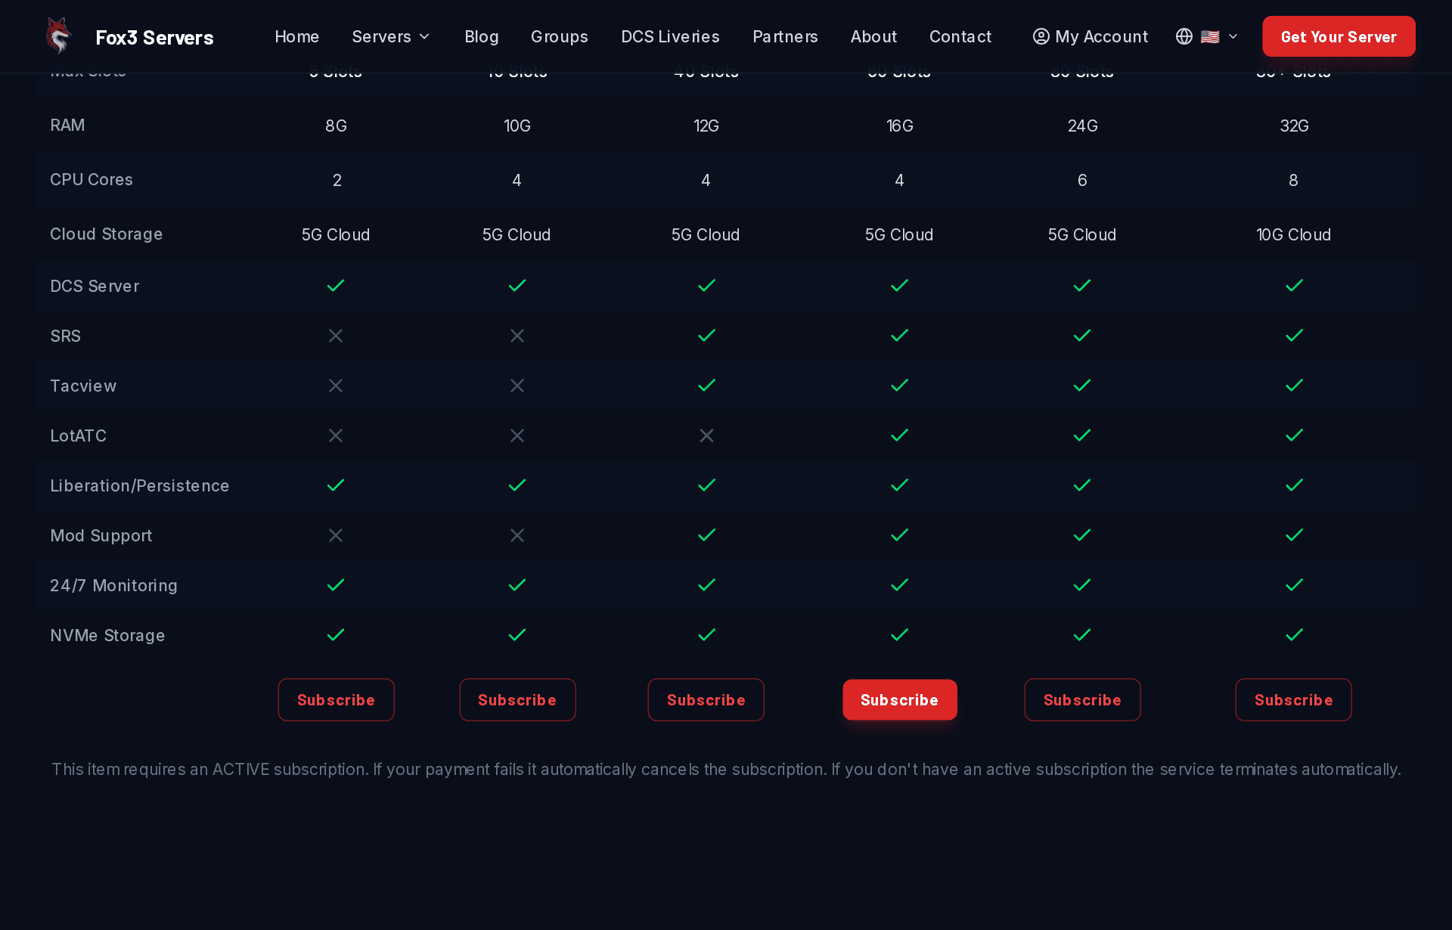
Task: Click the Mod Support check in the 24G column
Action: point(1083,535)
